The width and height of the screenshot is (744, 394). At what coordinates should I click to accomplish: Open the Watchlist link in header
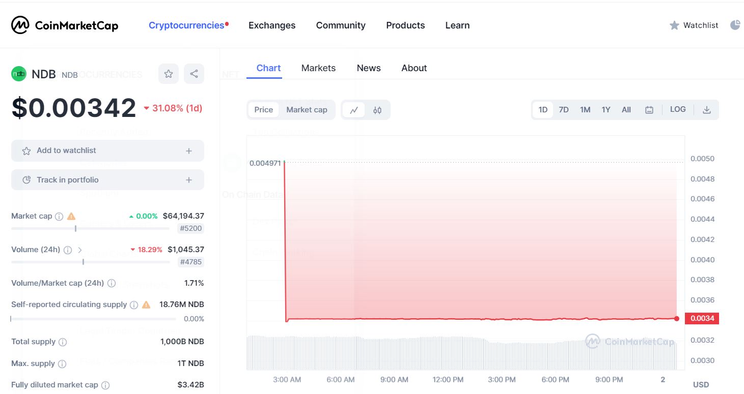pos(701,25)
